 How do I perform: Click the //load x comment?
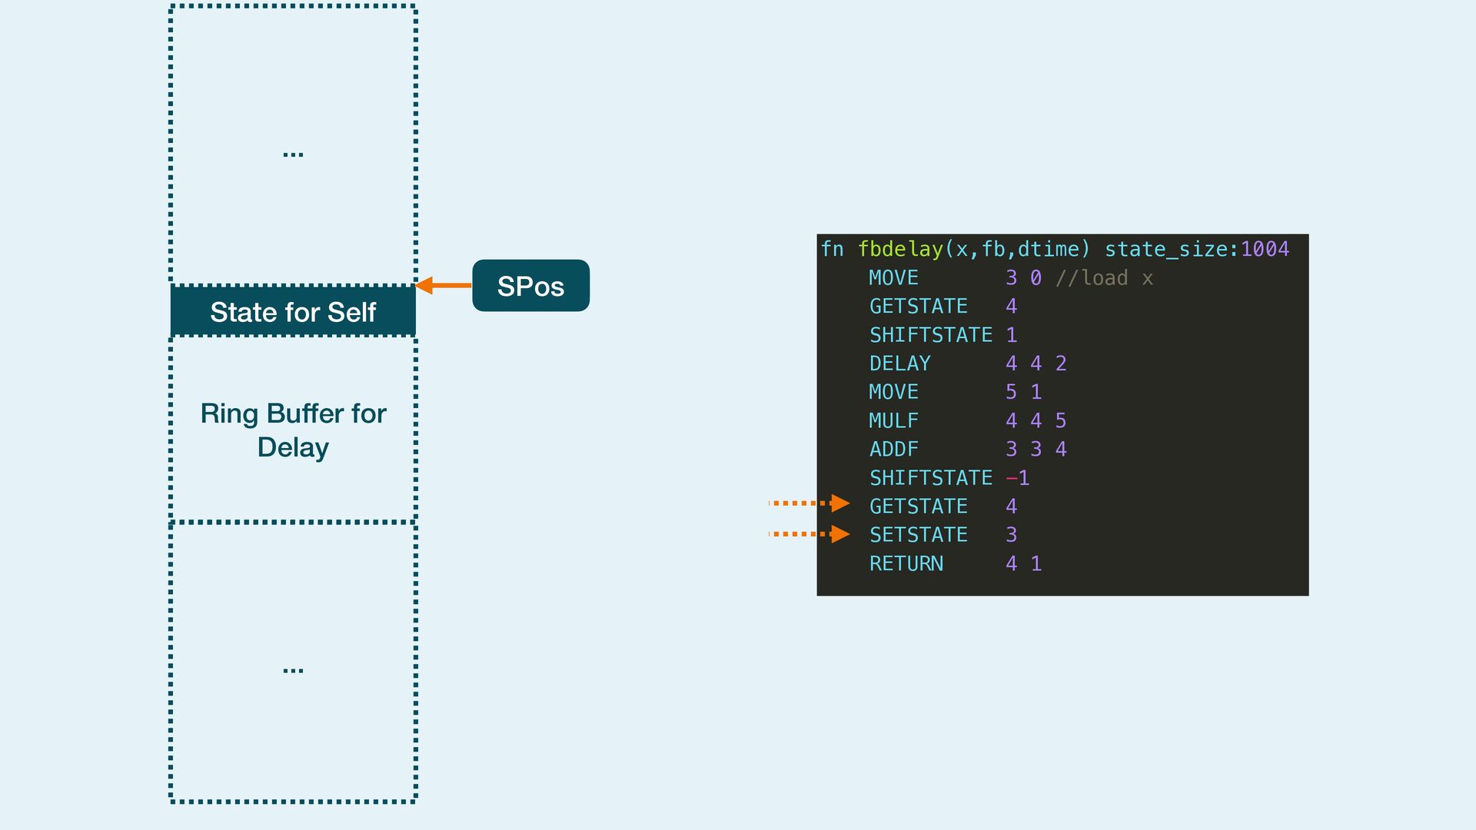coord(1104,278)
